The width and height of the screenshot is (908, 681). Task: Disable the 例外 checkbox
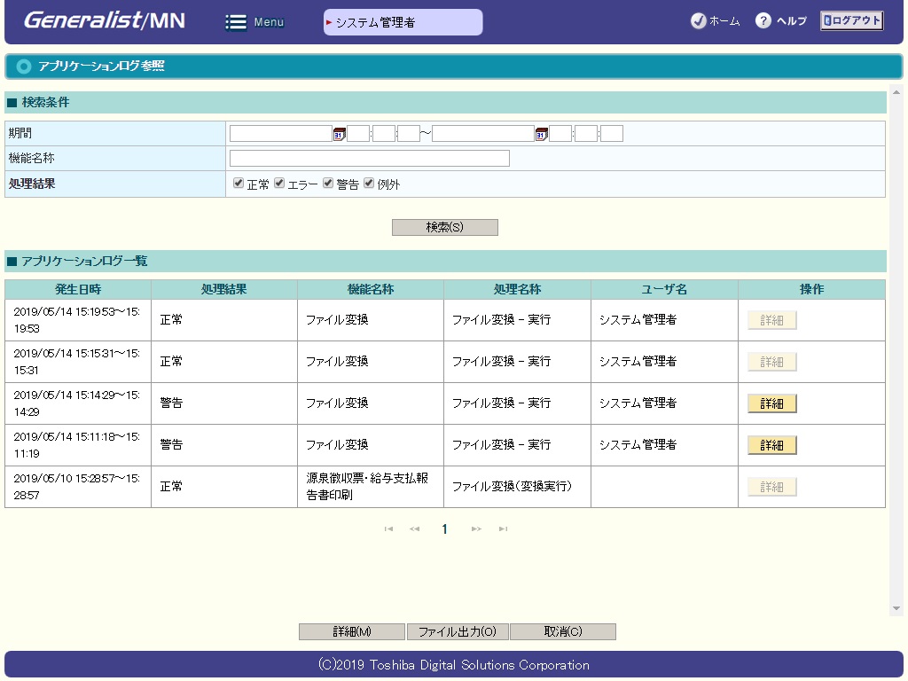369,184
